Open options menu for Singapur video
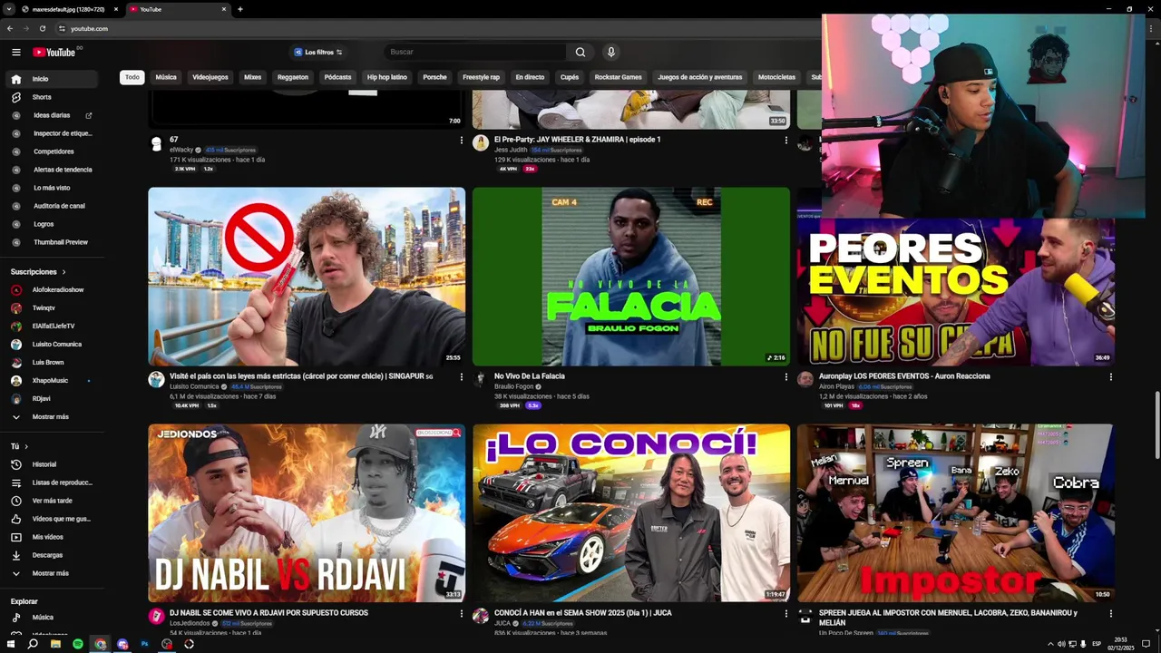Image resolution: width=1161 pixels, height=653 pixels. [461, 376]
